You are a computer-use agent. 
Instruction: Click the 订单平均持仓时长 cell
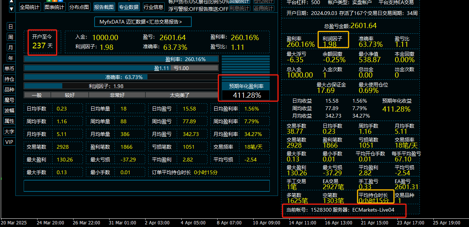[209, 172]
